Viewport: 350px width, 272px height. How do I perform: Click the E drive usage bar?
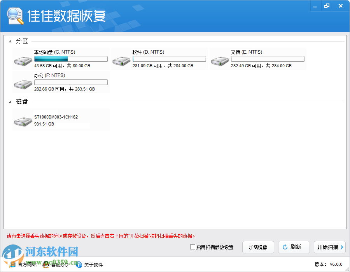(268, 59)
